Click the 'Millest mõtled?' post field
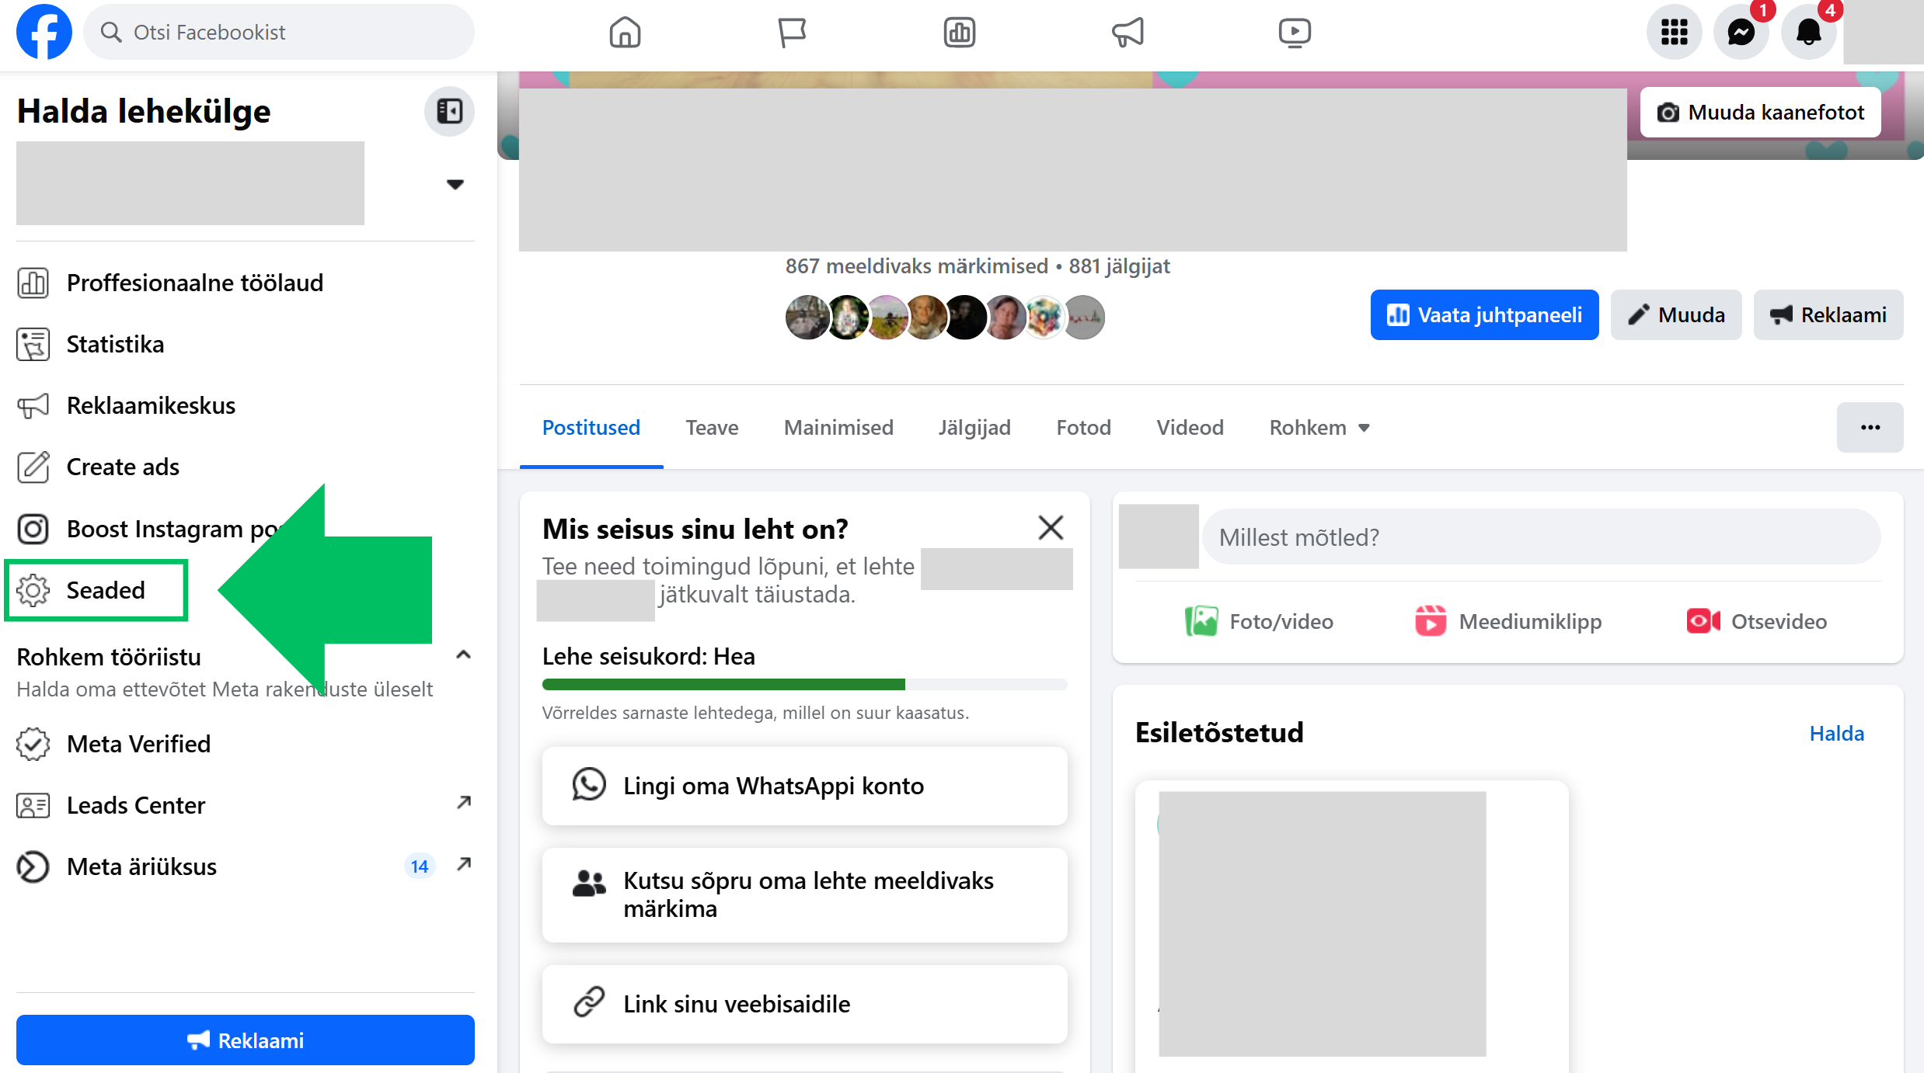This screenshot has width=1924, height=1073. point(1541,536)
